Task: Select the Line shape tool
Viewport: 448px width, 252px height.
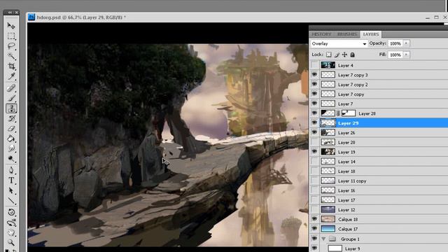Action: tap(11, 201)
